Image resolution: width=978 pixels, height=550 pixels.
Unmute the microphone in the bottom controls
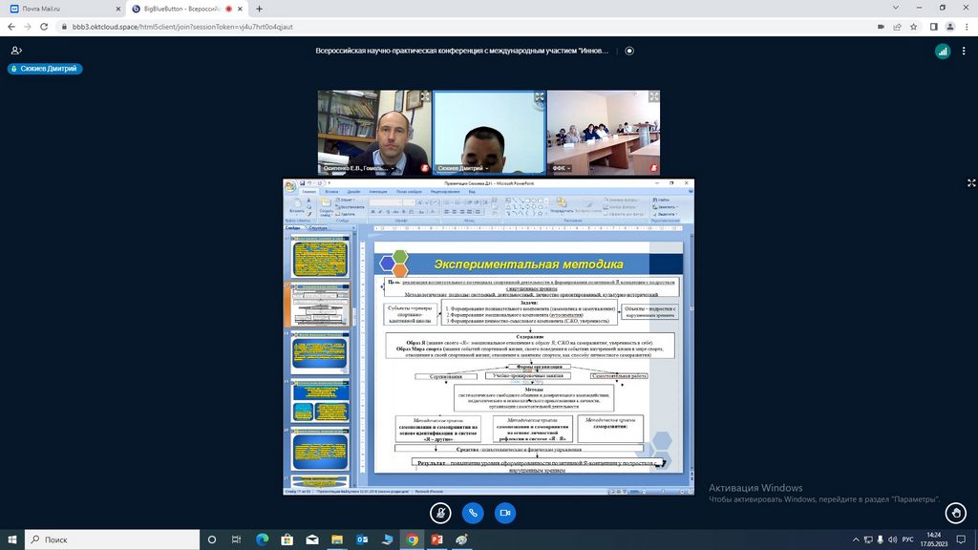tap(440, 513)
